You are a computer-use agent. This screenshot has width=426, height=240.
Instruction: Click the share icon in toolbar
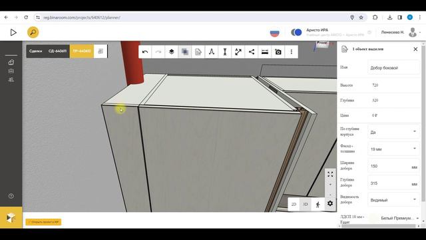coord(252,52)
